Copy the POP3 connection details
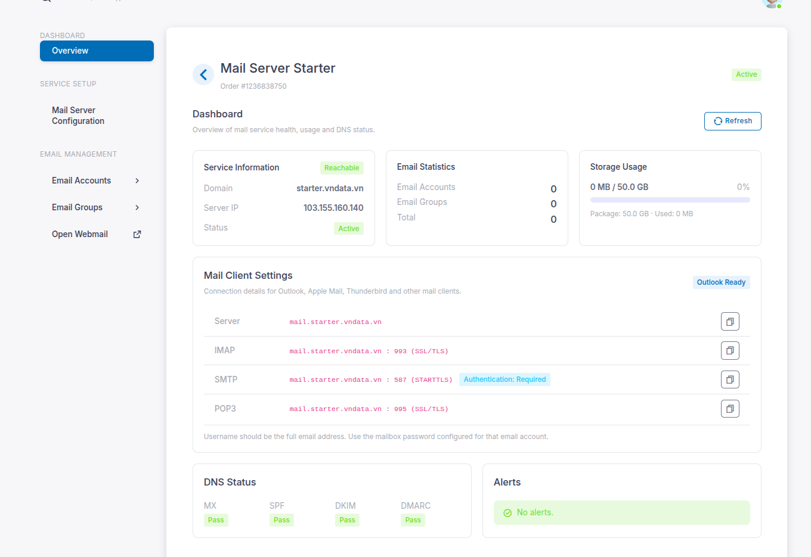811x557 pixels. click(x=730, y=409)
